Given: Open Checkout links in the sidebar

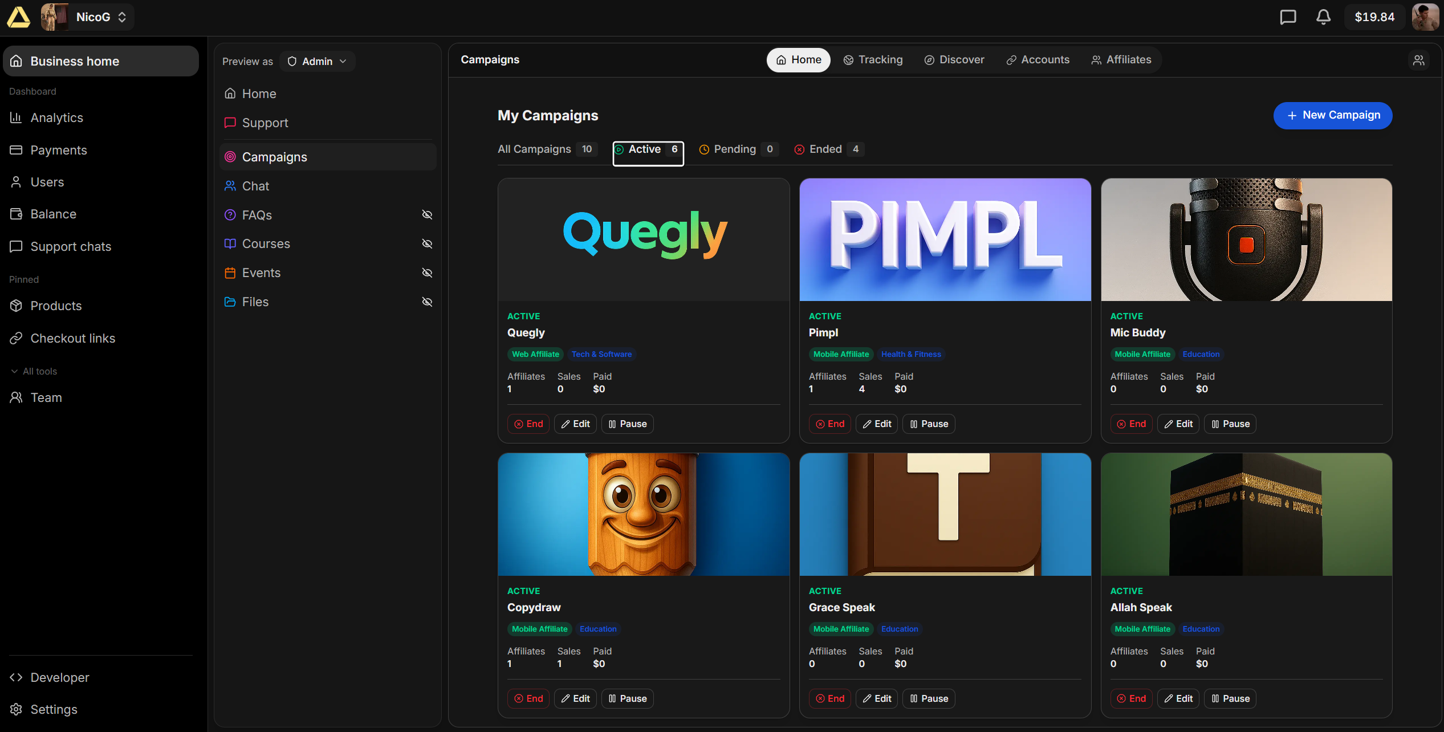Looking at the screenshot, I should click(72, 338).
